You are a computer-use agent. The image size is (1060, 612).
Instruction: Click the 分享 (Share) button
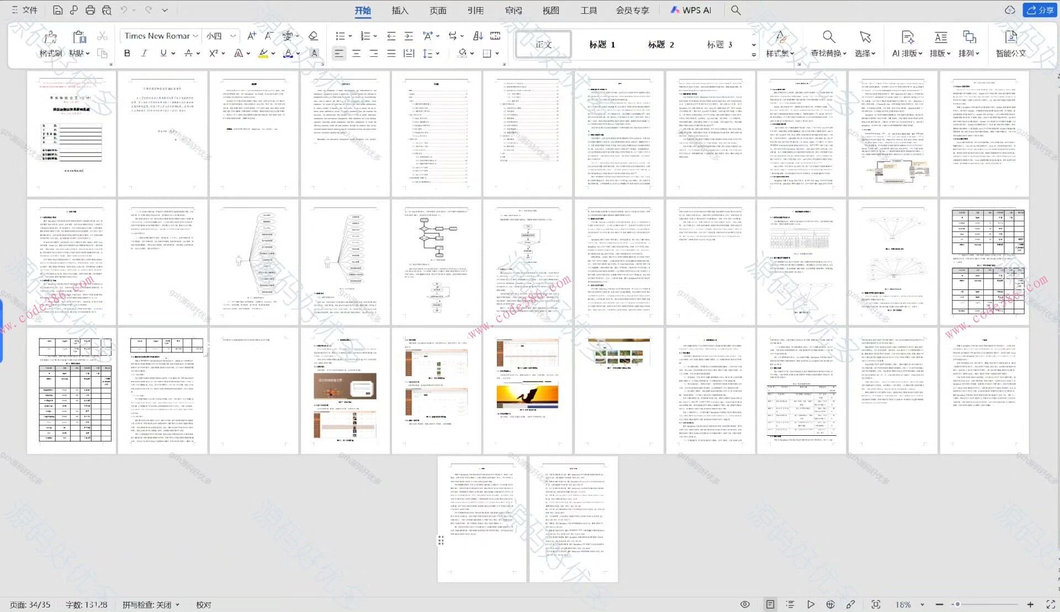click(1040, 10)
